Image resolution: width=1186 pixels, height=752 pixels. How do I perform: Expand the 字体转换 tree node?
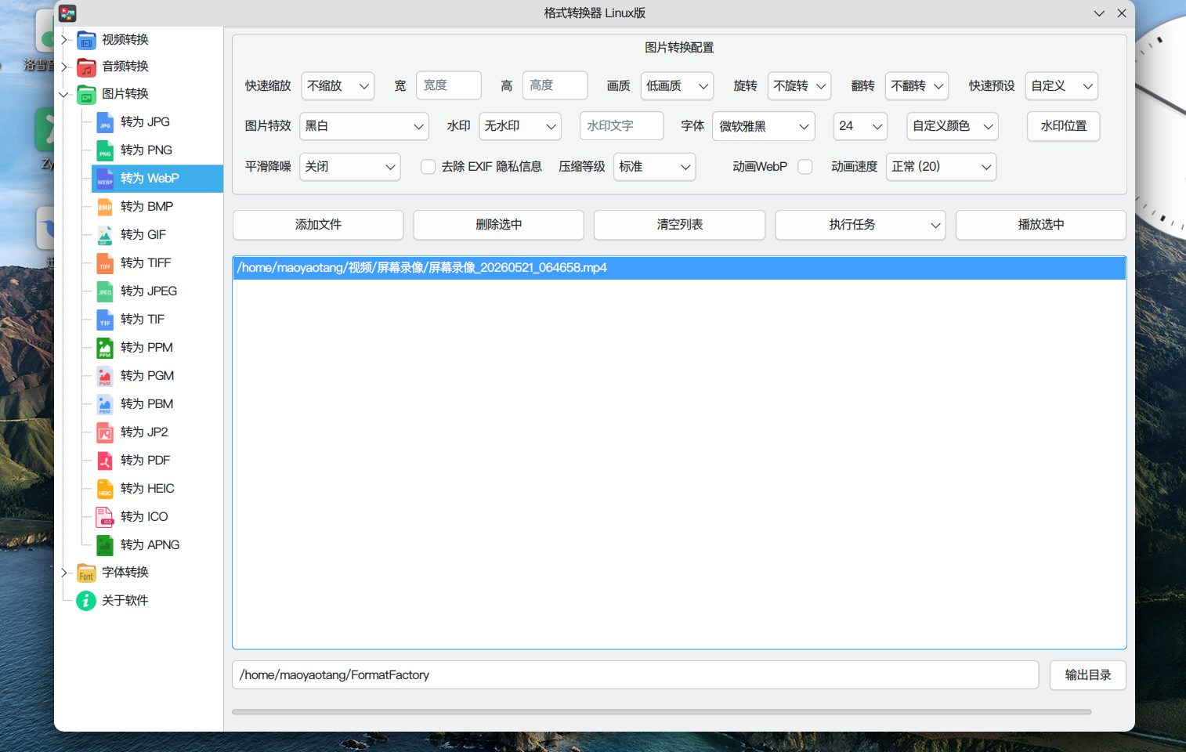(x=65, y=573)
